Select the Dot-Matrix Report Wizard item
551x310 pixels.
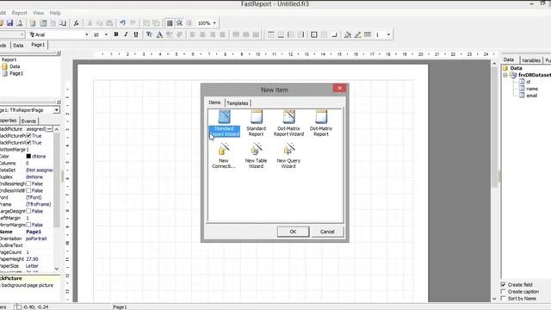pyautogui.click(x=288, y=124)
